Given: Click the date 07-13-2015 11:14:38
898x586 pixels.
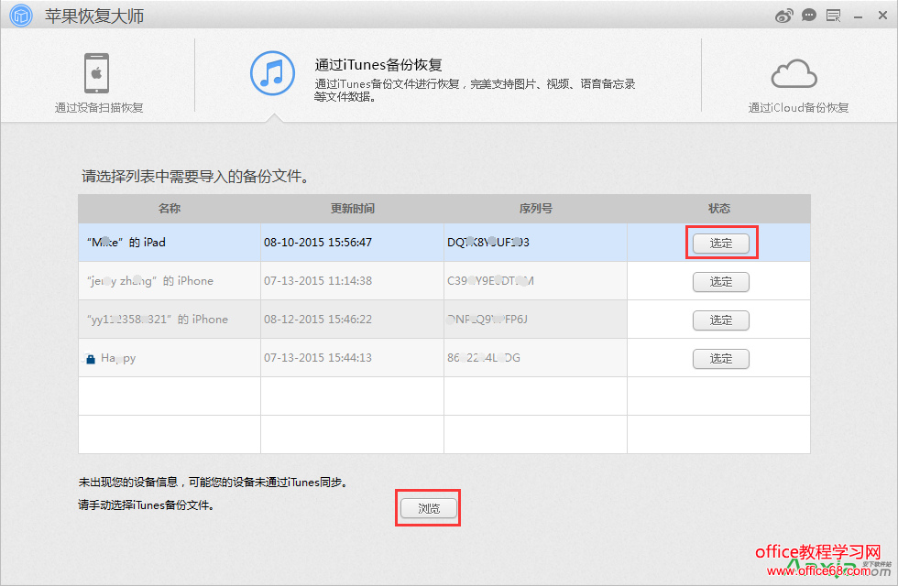Looking at the screenshot, I should pos(318,280).
